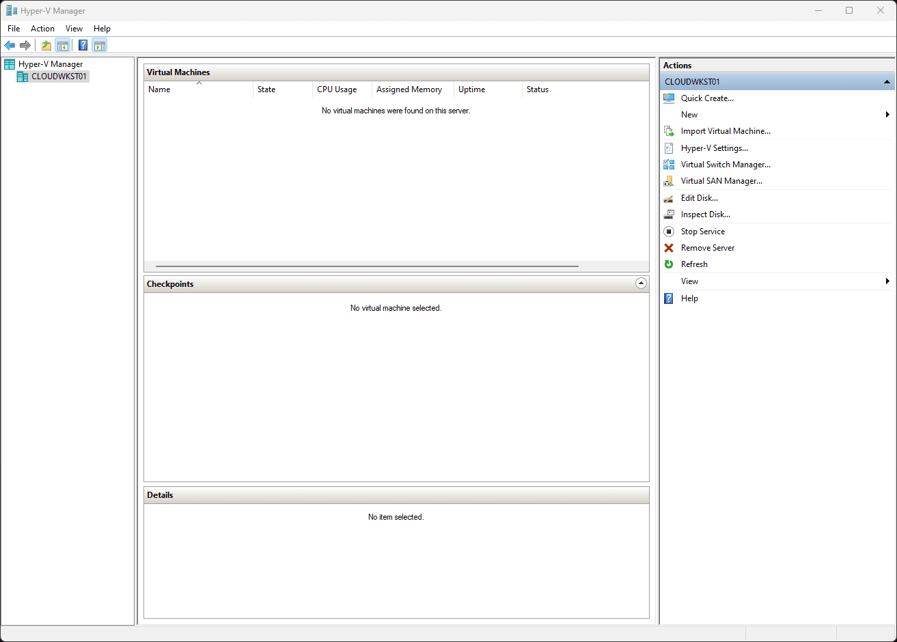Click the Quick Create monitor icon
Image resolution: width=897 pixels, height=642 pixels.
click(669, 98)
